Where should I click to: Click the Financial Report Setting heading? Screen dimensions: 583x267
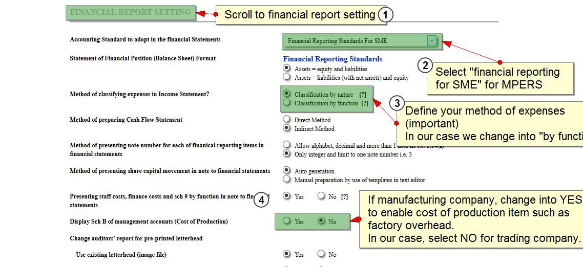coord(130,12)
